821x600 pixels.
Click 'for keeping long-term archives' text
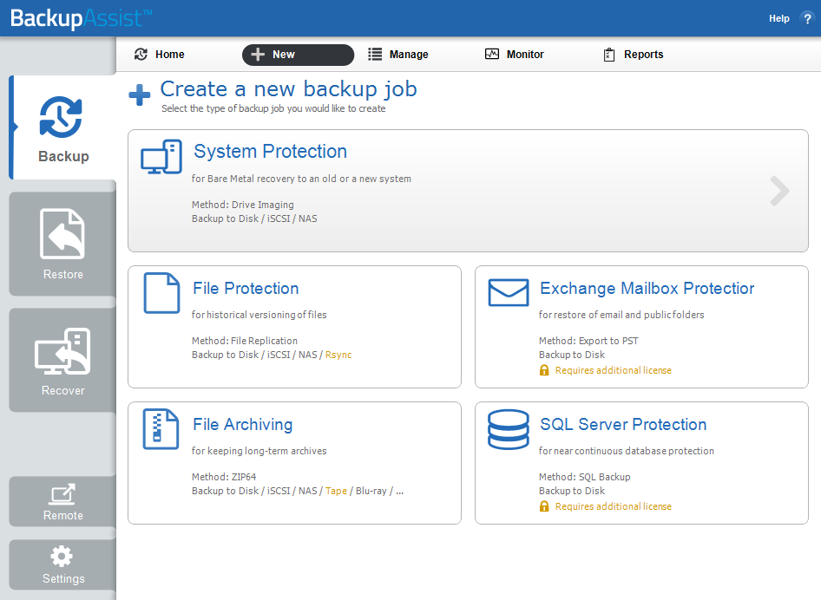pyautogui.click(x=259, y=450)
